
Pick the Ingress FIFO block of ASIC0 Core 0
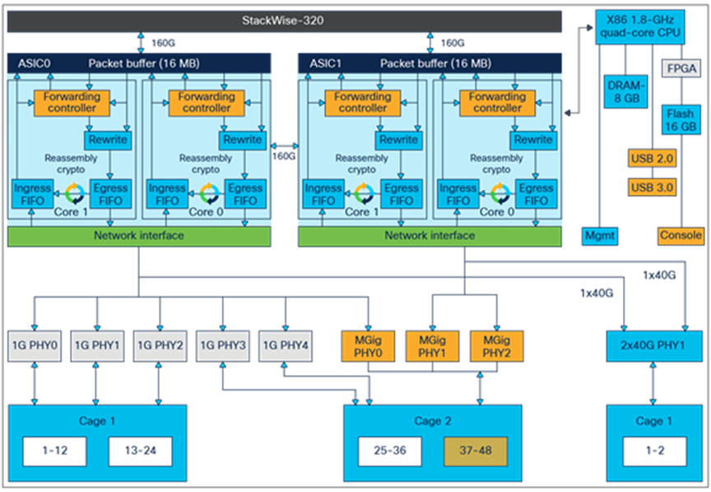[x=167, y=194]
